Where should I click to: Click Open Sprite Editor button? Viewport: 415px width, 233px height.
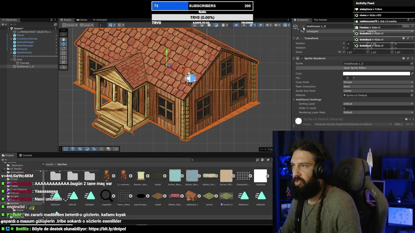point(355,68)
